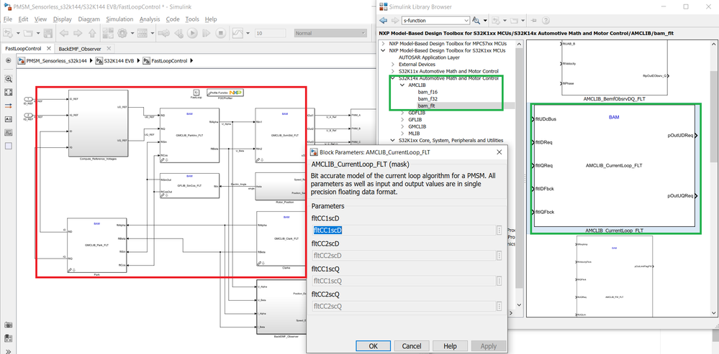Click the Step Forward toolbar icon
719x354 pixels.
coord(207,33)
